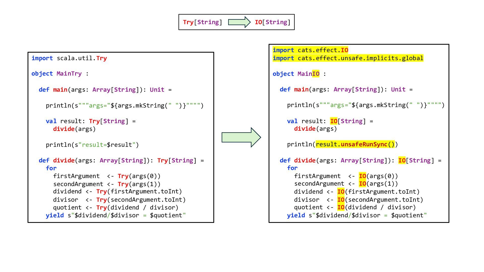Click 'dividend <- IO(firstArgument.toInt)' line
Image resolution: width=484 pixels, height=272 pixels.
(x=357, y=192)
